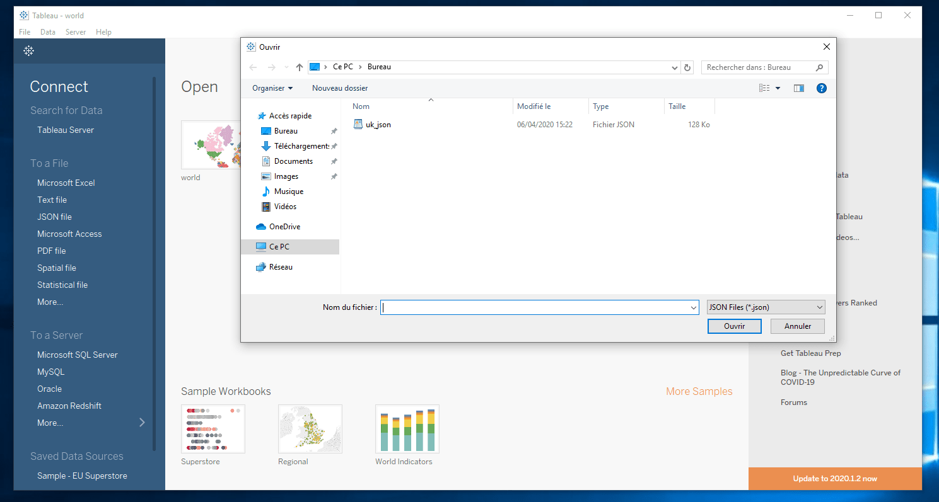Connect to Tableau Server
Screen dimensions: 939x502
(x=66, y=130)
